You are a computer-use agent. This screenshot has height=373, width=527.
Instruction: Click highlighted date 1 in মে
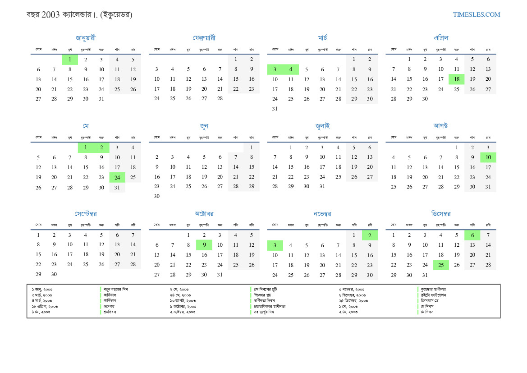click(86, 147)
